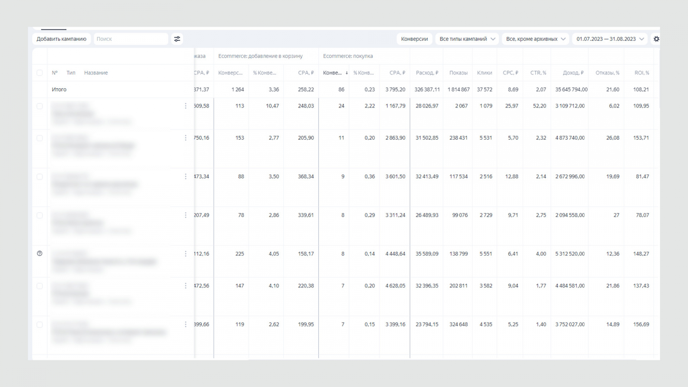Viewport: 688px width, 387px height.
Task: Click the 'Добавить кампанию' button
Action: pos(61,39)
